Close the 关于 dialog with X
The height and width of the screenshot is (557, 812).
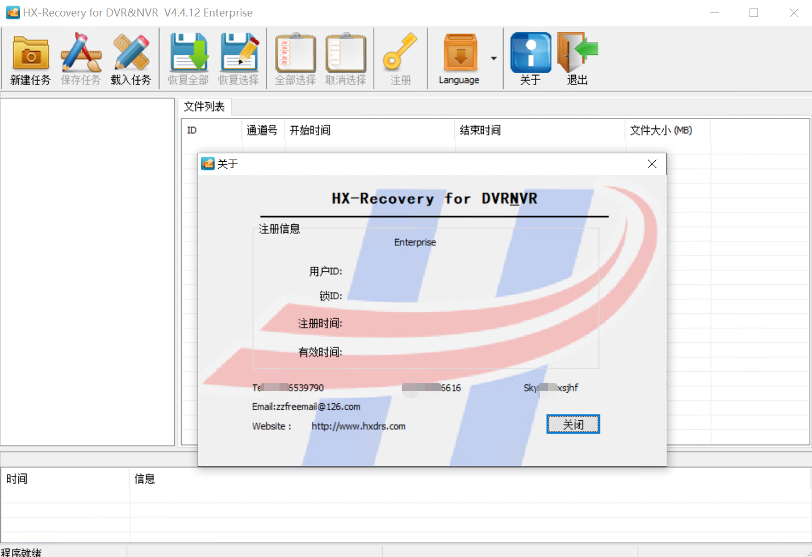[x=652, y=164]
